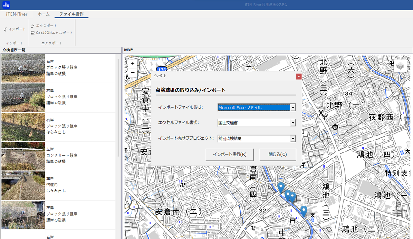Switch to the iTEN-River tab
This screenshot has width=413, height=239.
click(17, 14)
